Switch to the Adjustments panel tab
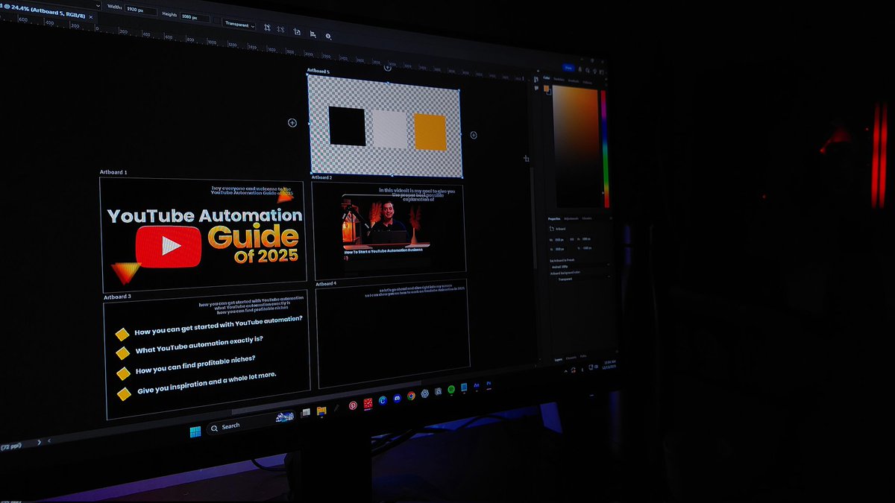The width and height of the screenshot is (895, 503). click(x=571, y=219)
